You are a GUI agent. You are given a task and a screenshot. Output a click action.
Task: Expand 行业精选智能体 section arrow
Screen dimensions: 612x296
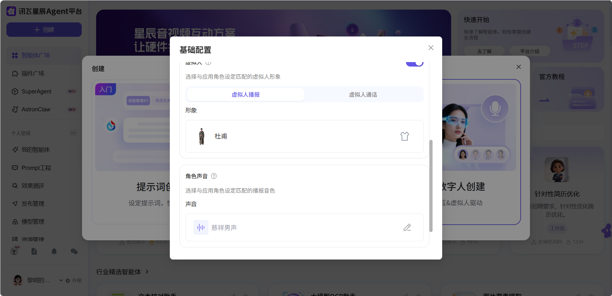[x=147, y=272]
